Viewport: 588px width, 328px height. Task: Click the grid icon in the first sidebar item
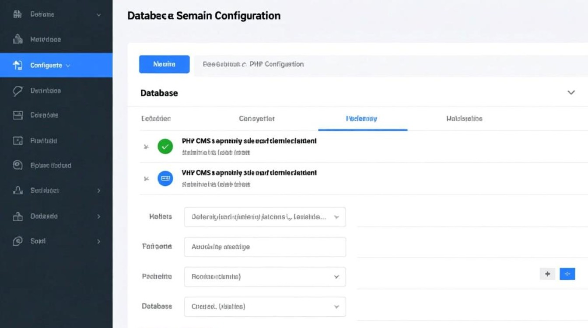pos(17,14)
